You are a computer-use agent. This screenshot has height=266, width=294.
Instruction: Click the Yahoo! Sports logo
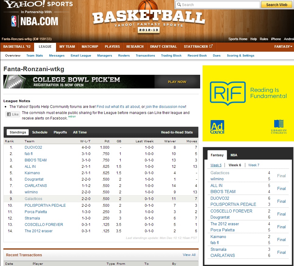(39, 4)
